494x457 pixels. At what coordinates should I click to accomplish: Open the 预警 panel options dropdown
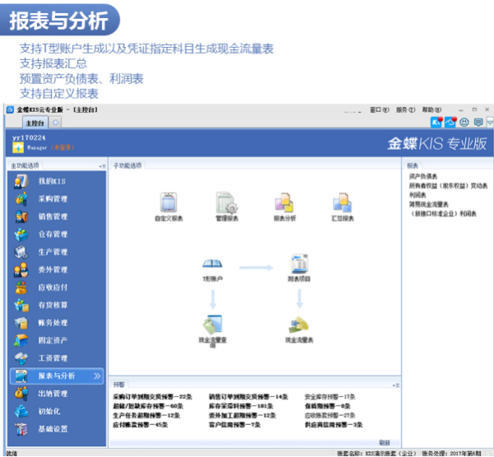click(x=396, y=385)
